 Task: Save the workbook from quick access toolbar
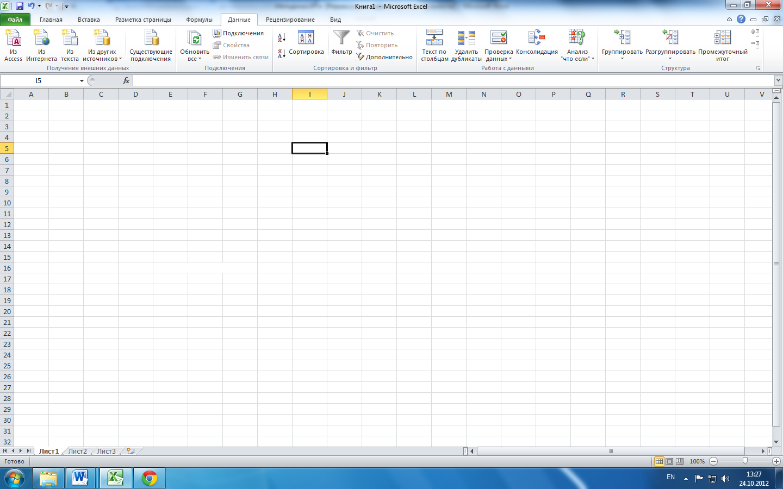(20, 6)
